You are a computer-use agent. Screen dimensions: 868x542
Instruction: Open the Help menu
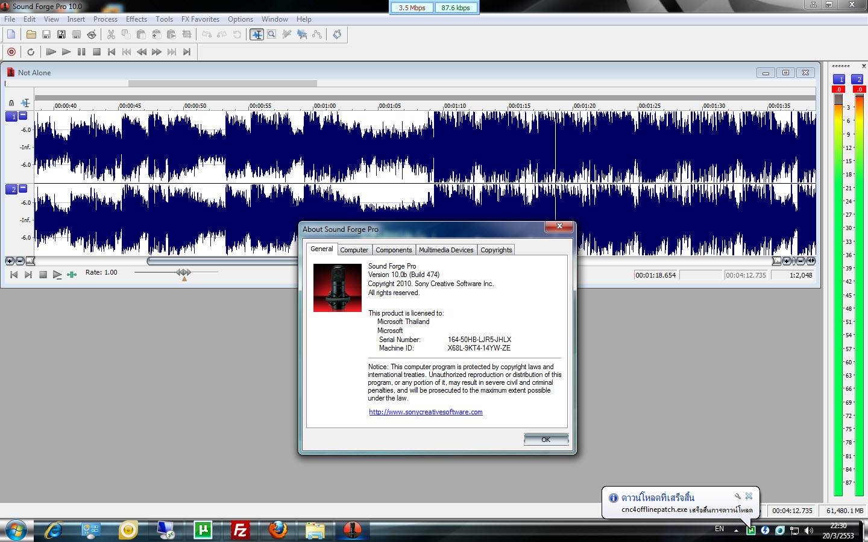pyautogui.click(x=304, y=19)
